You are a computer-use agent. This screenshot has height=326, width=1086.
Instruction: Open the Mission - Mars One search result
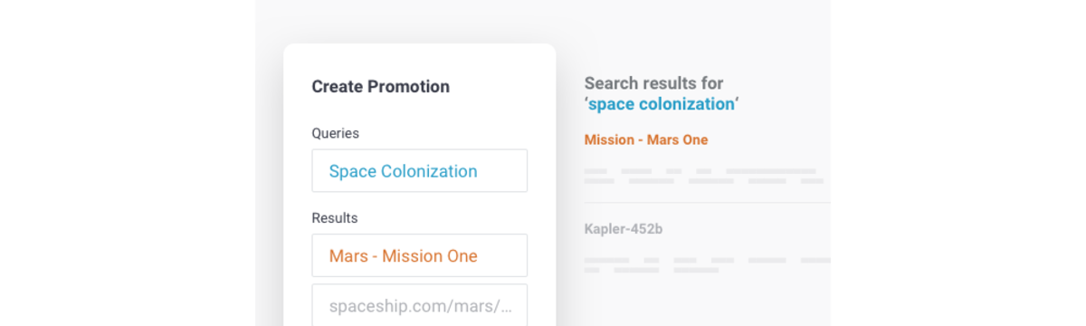click(646, 139)
